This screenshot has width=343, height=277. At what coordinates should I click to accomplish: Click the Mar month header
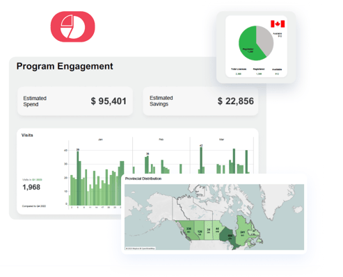(221, 140)
